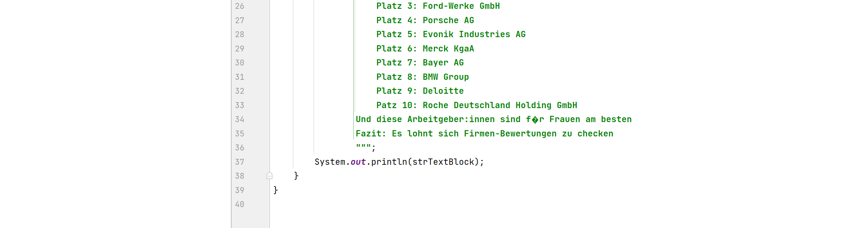
Task: Select line number 26 in gutter
Action: pos(240,6)
